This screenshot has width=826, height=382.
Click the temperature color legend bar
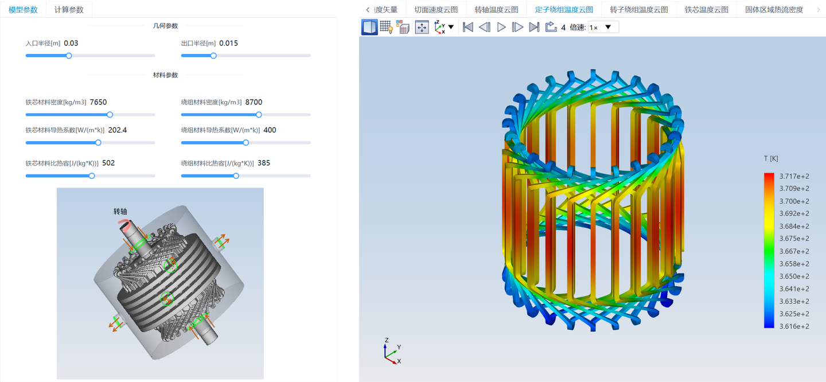pyautogui.click(x=769, y=251)
